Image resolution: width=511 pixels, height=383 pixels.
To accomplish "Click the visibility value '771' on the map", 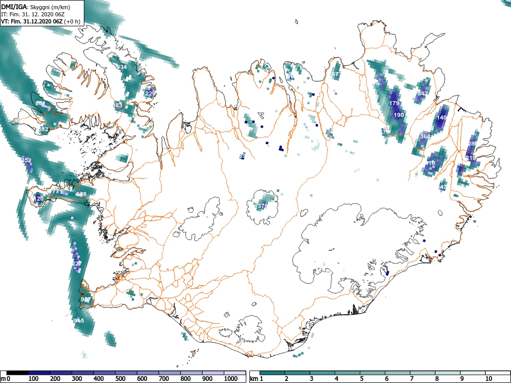I will pyautogui.click(x=57, y=192).
